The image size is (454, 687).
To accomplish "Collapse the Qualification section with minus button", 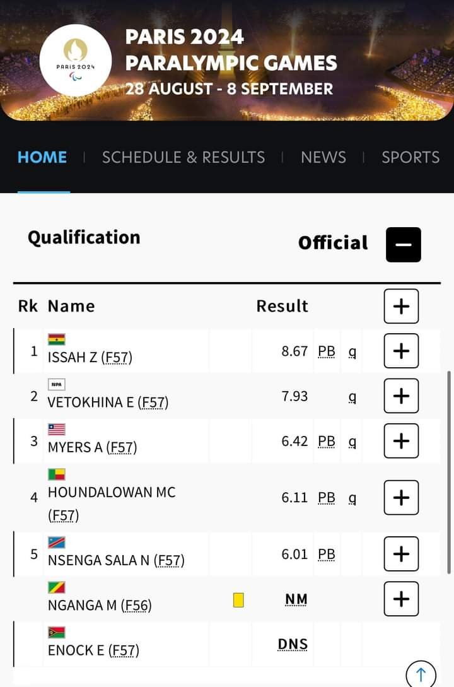I will pyautogui.click(x=403, y=244).
